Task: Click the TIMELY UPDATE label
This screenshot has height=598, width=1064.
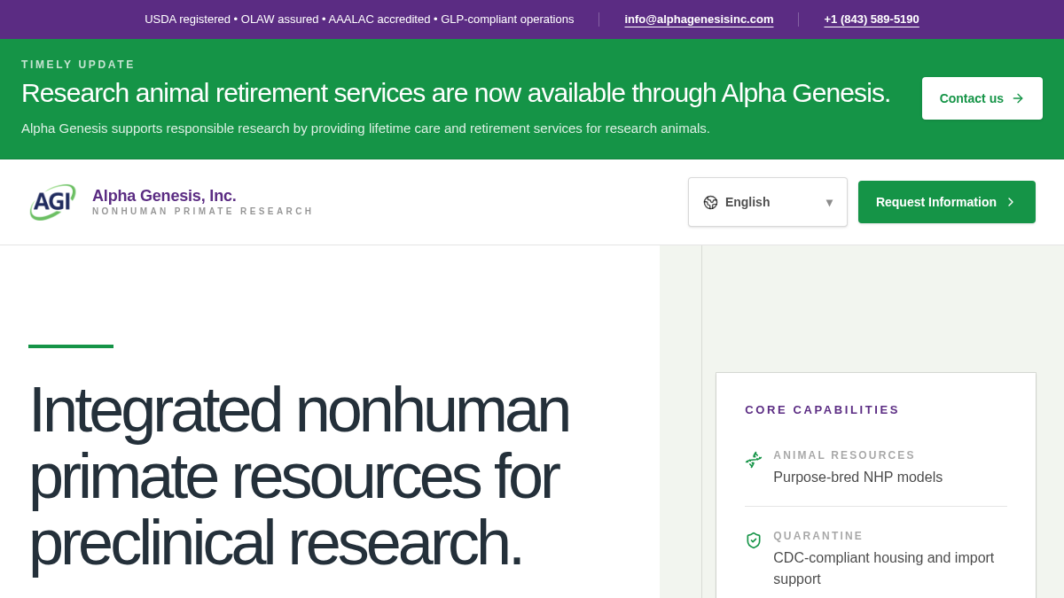Action: pyautogui.click(x=78, y=65)
